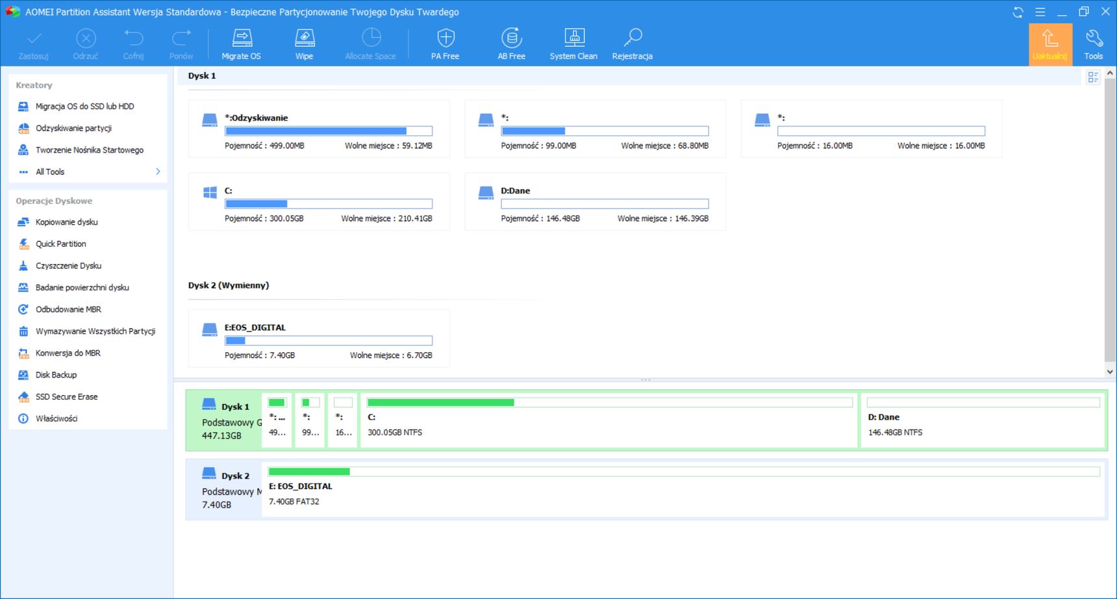Viewport: 1117px width, 599px height.
Task: Click the Dysk 2 (Wymienny) header
Action: 229,285
